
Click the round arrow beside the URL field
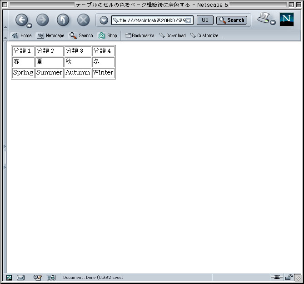tap(104, 20)
